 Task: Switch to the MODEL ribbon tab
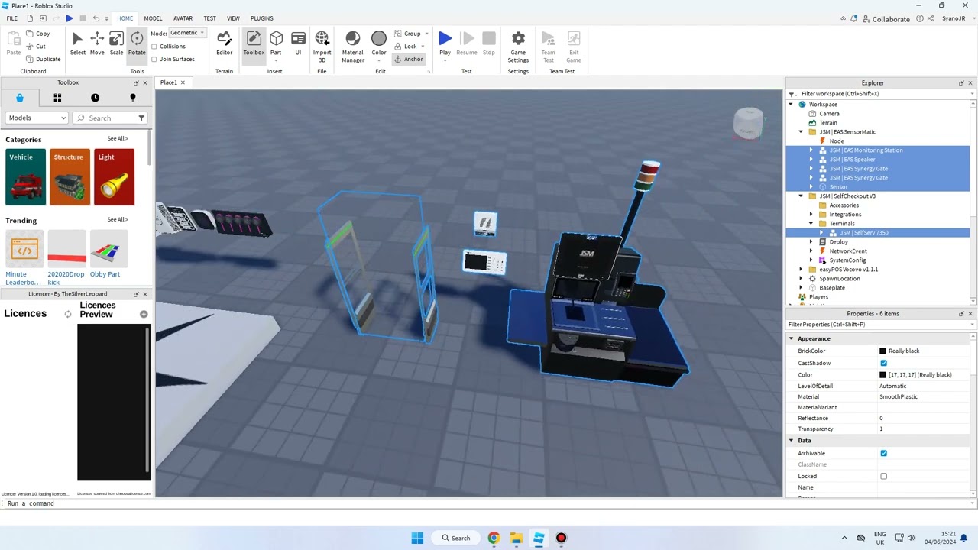point(153,18)
